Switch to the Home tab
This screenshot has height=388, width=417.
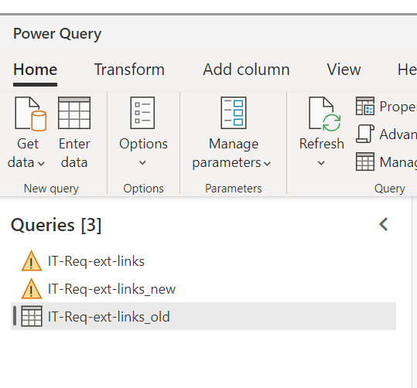[x=35, y=70]
